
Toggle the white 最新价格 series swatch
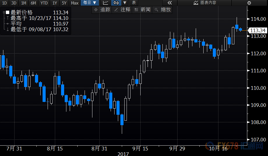(x=8, y=12)
